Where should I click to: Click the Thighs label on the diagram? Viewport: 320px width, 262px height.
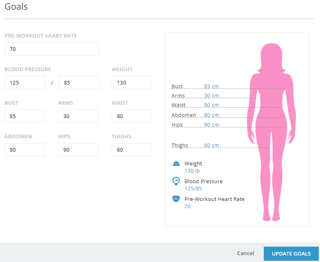pos(180,146)
